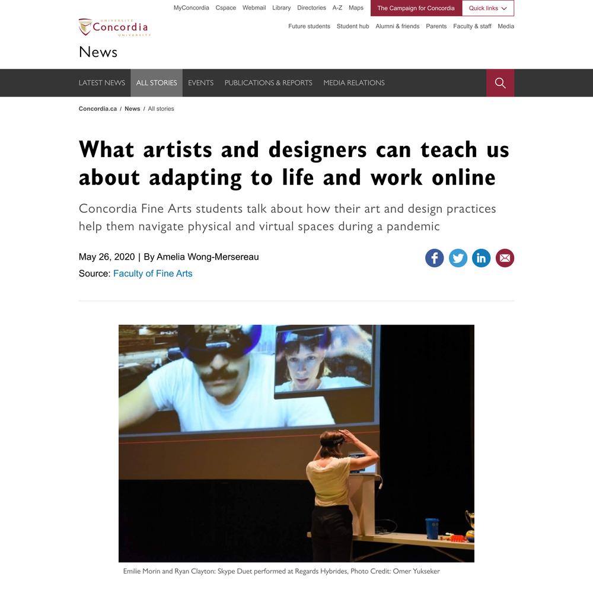Viewport: 593px width, 593px height.
Task: Switch to Latest News tab
Action: (x=102, y=83)
